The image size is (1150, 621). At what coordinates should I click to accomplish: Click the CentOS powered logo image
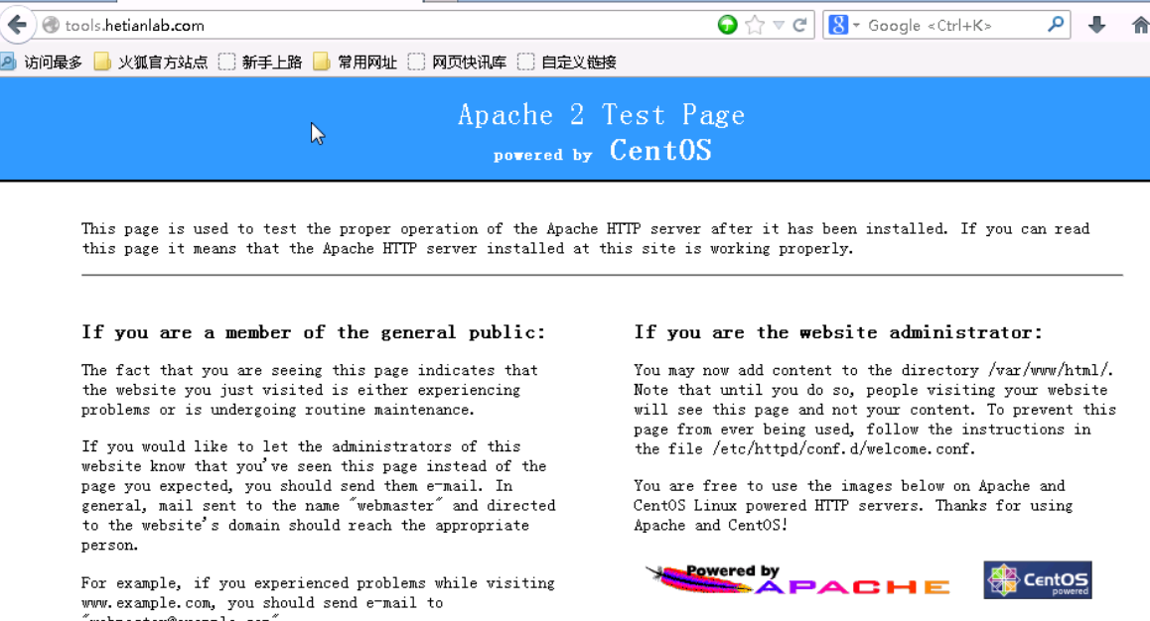(x=1038, y=580)
